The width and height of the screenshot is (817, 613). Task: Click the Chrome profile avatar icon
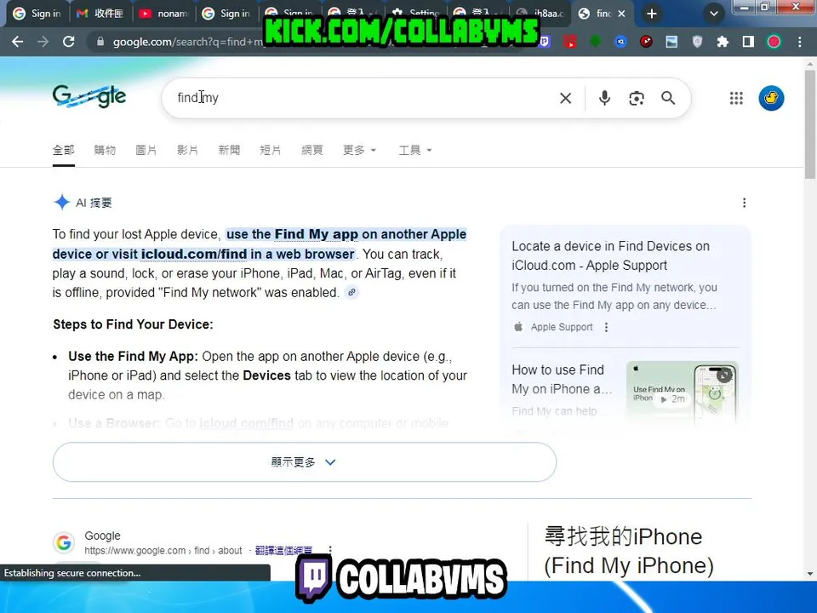click(774, 42)
